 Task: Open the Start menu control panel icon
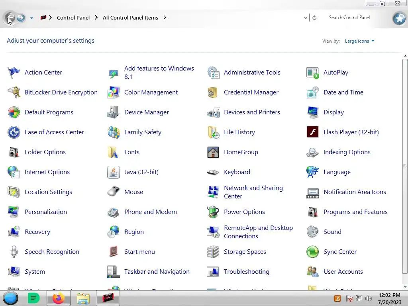coord(114,252)
